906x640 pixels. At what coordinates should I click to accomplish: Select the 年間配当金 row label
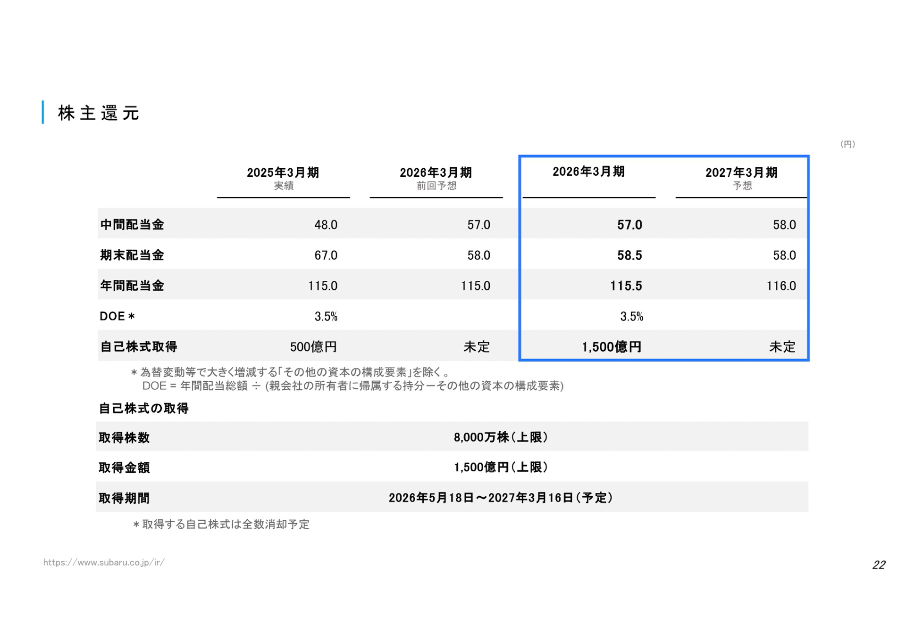(x=132, y=286)
